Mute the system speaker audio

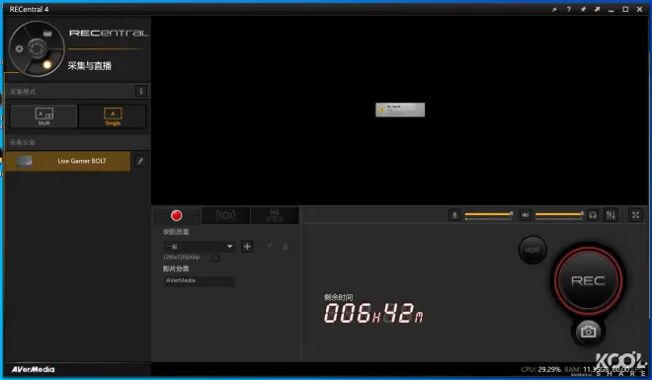coord(526,215)
